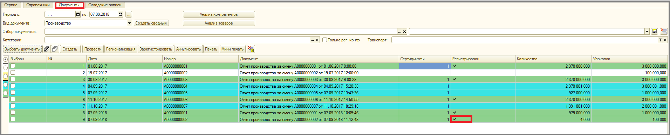Tick the Выбран checkbox for row 2
Screen dimensions: 670x135
coord(13,73)
